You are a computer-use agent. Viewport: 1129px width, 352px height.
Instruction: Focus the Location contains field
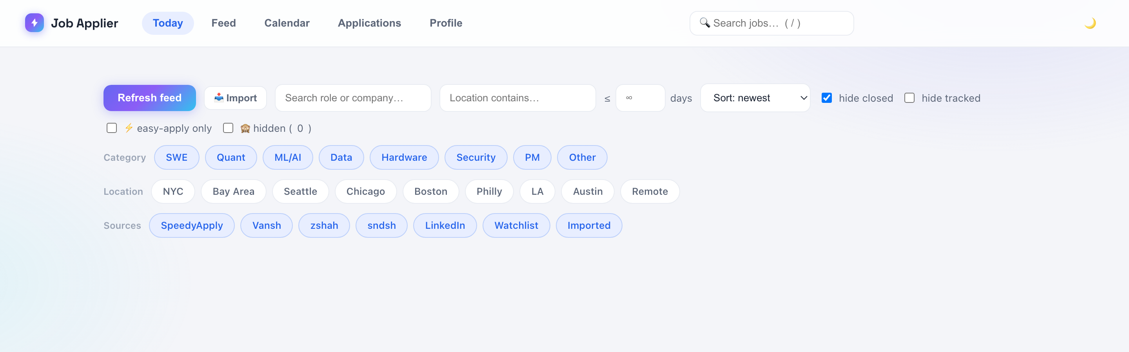[517, 98]
